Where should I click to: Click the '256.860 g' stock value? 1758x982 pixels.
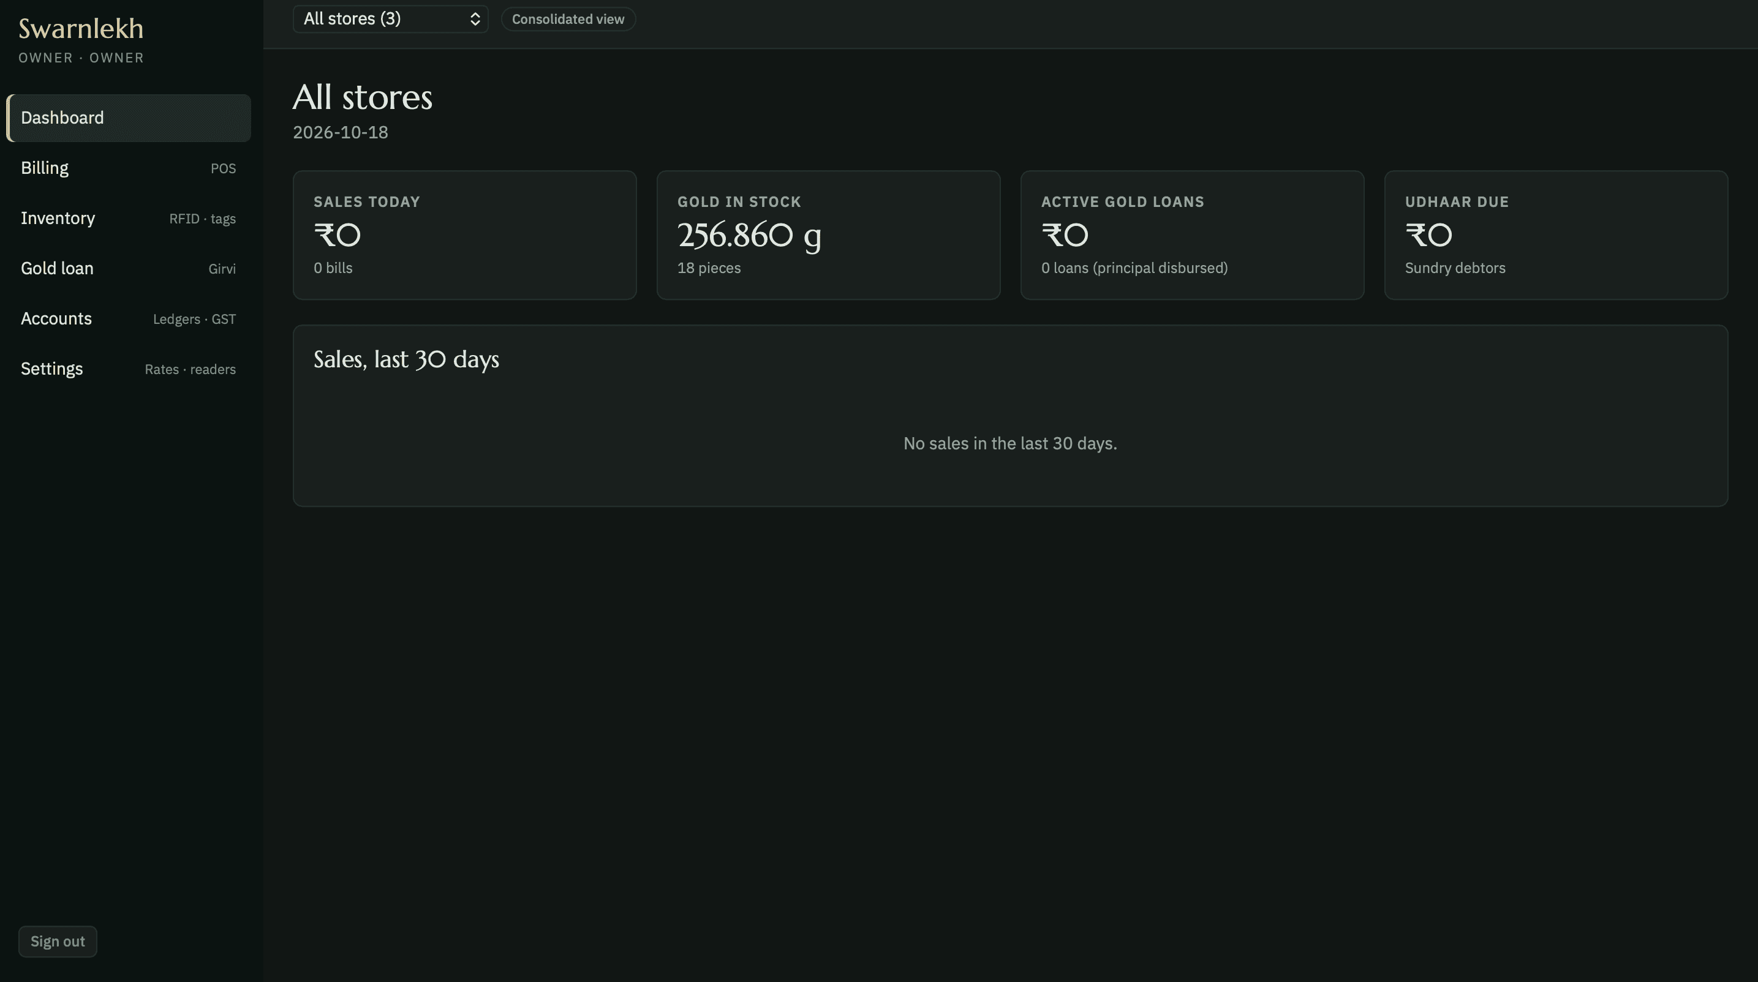coord(749,236)
